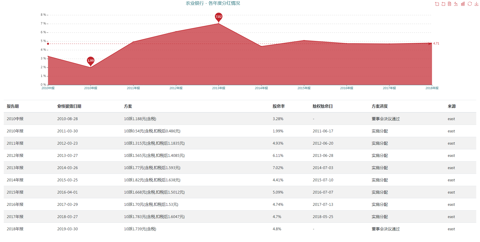Image resolution: width=480 pixels, height=242 pixels.
Task: Click the 业绩披露日期 column header
Action: [x=69, y=106]
